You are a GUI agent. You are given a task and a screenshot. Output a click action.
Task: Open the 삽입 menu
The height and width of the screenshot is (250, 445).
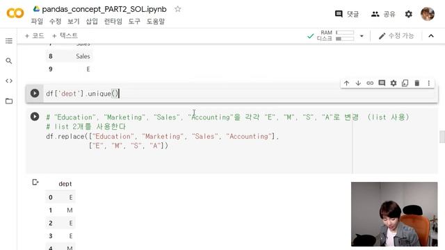[x=92, y=22]
